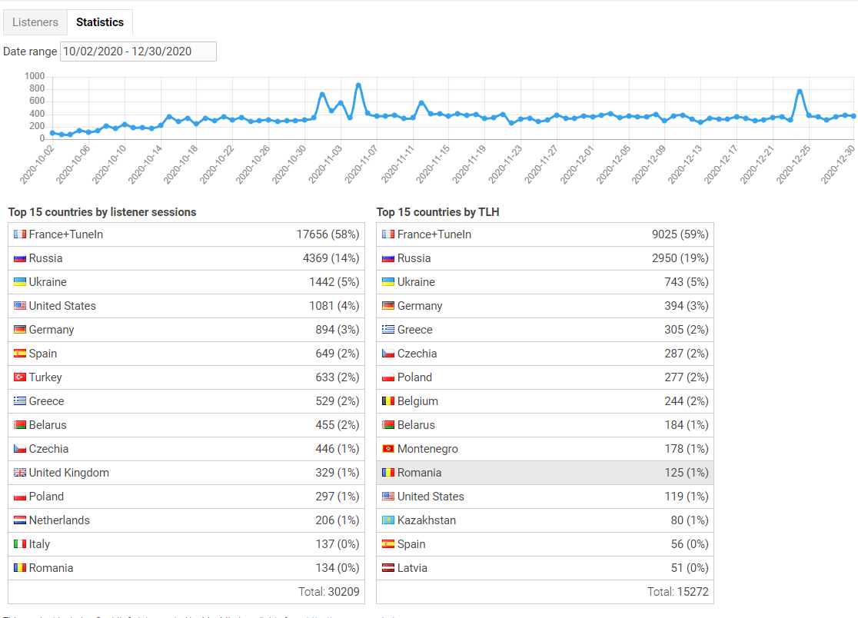Click Italy flag icon in sessions table

click(20, 544)
